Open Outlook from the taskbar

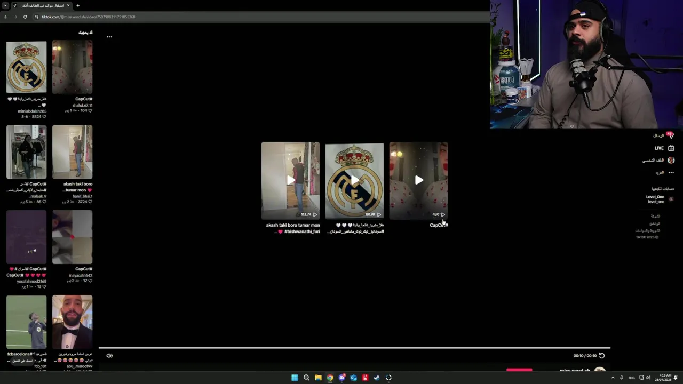coord(353,378)
